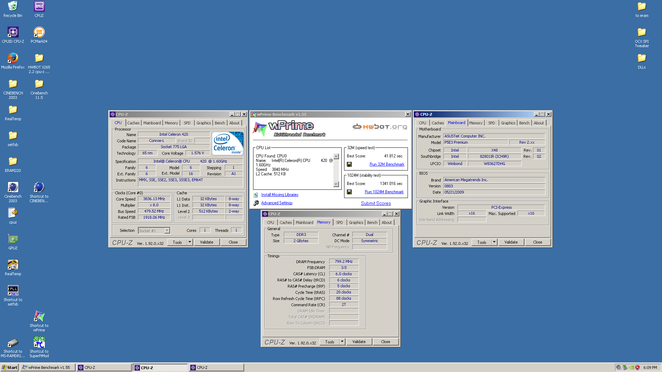Click Submit Scores in wPrime

pyautogui.click(x=376, y=203)
